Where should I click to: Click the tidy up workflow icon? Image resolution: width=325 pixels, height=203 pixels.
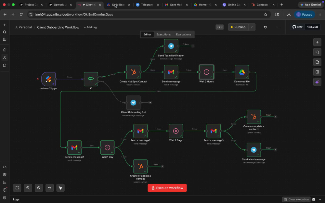60,188
